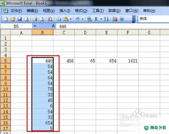Open the Help question mark icon
This screenshot has width=169, height=134.
click(122, 19)
